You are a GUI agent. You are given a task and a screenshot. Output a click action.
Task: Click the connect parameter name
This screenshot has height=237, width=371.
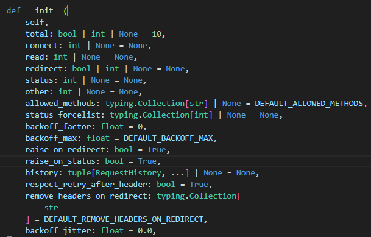pos(41,46)
